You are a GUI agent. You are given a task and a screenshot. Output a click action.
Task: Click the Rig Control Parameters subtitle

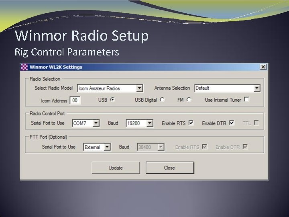pyautogui.click(x=67, y=52)
